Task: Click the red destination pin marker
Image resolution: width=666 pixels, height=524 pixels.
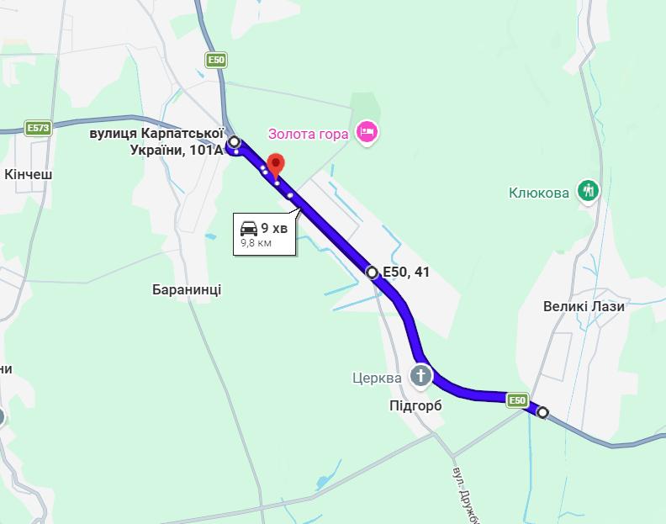Action: (276, 166)
